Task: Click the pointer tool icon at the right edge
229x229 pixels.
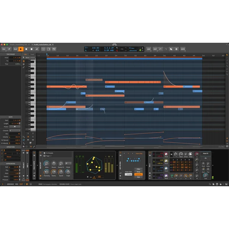Action: 227,55
